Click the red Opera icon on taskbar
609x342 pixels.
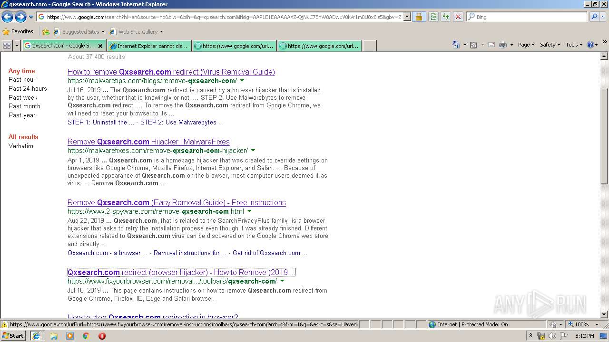click(x=102, y=336)
